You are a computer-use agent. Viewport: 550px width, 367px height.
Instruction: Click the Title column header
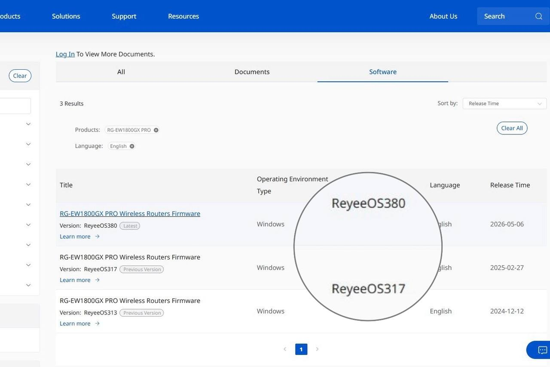coord(66,185)
